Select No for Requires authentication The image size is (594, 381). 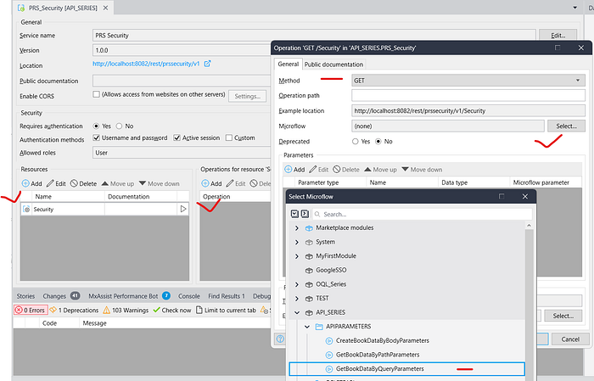pos(120,126)
